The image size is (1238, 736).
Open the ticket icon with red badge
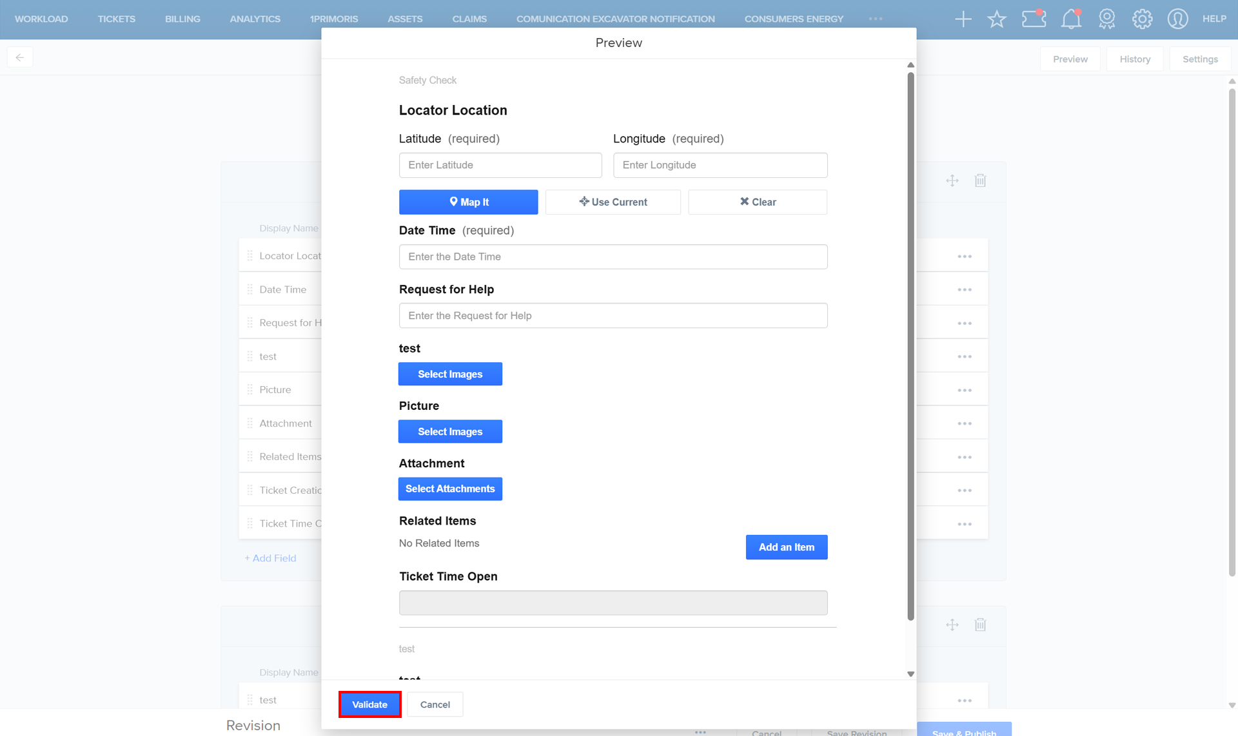(1033, 19)
